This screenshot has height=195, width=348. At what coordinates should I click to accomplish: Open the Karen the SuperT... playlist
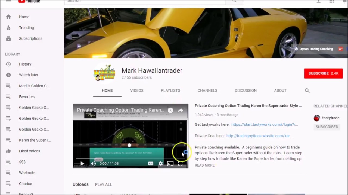pos(35,140)
